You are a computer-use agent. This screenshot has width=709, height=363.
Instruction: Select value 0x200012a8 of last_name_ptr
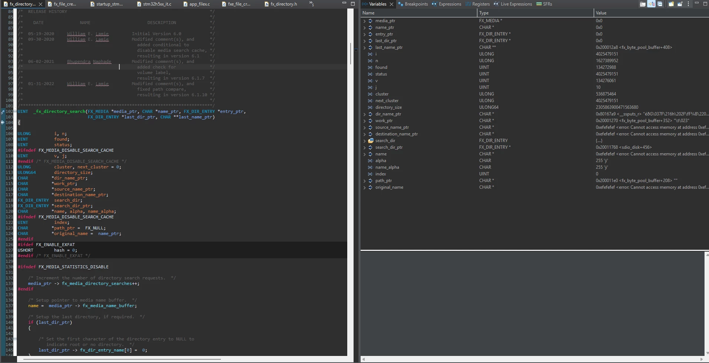point(634,47)
